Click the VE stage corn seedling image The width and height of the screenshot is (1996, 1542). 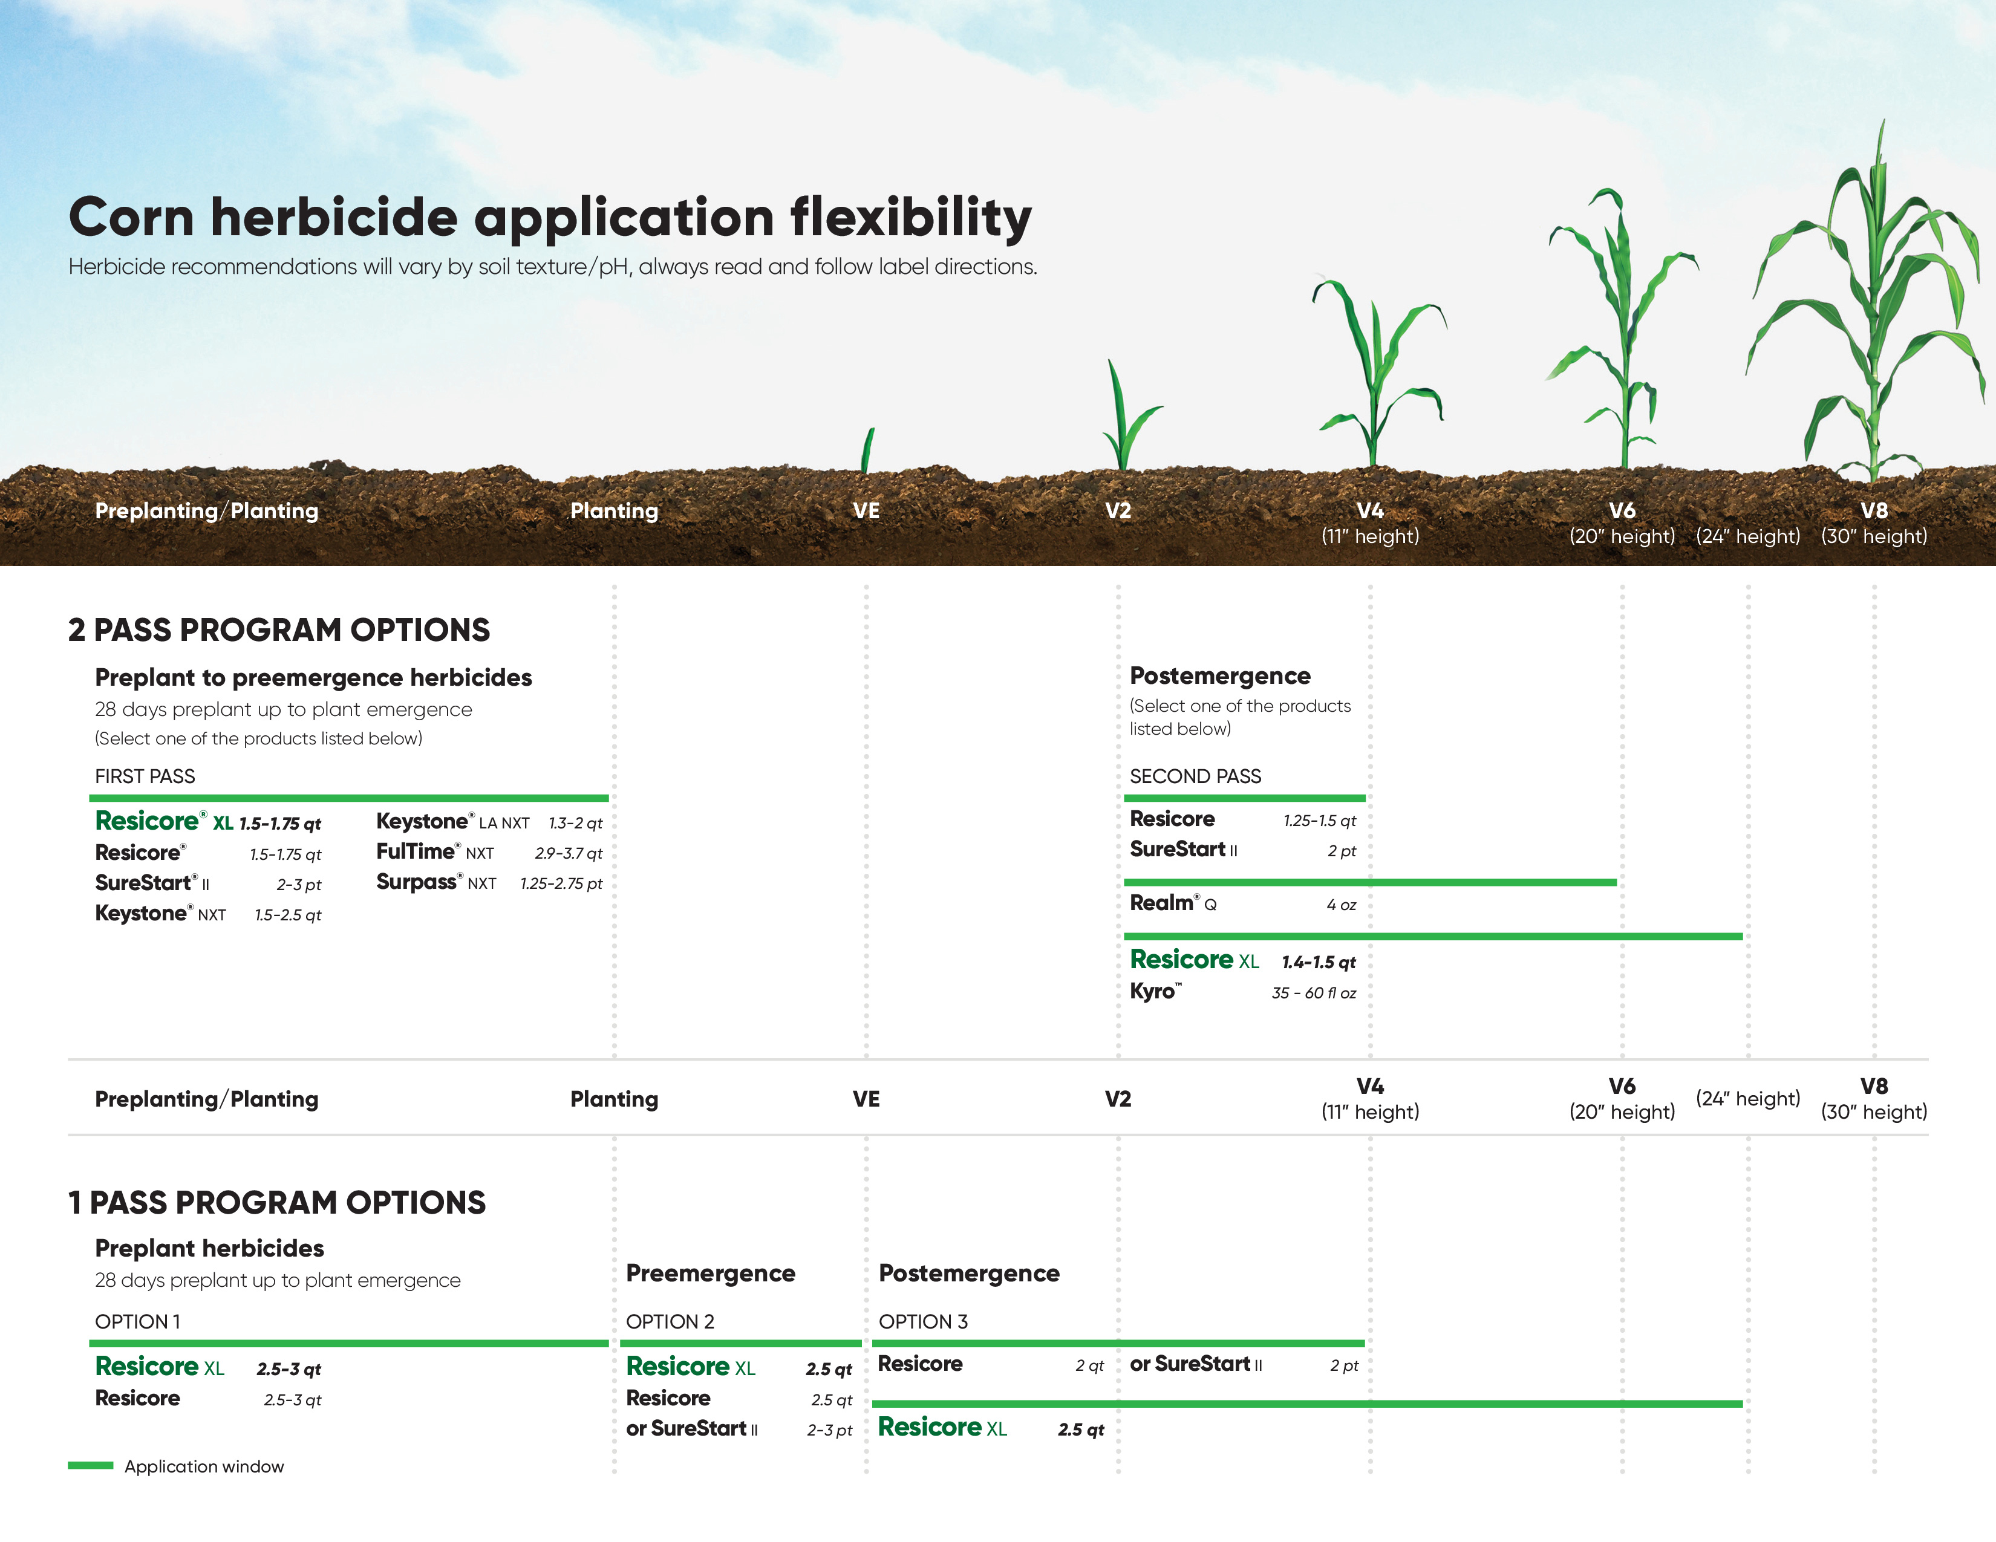pyautogui.click(x=867, y=451)
